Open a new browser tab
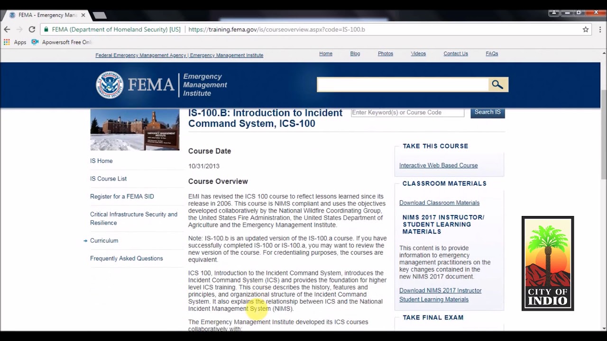 pos(100,15)
